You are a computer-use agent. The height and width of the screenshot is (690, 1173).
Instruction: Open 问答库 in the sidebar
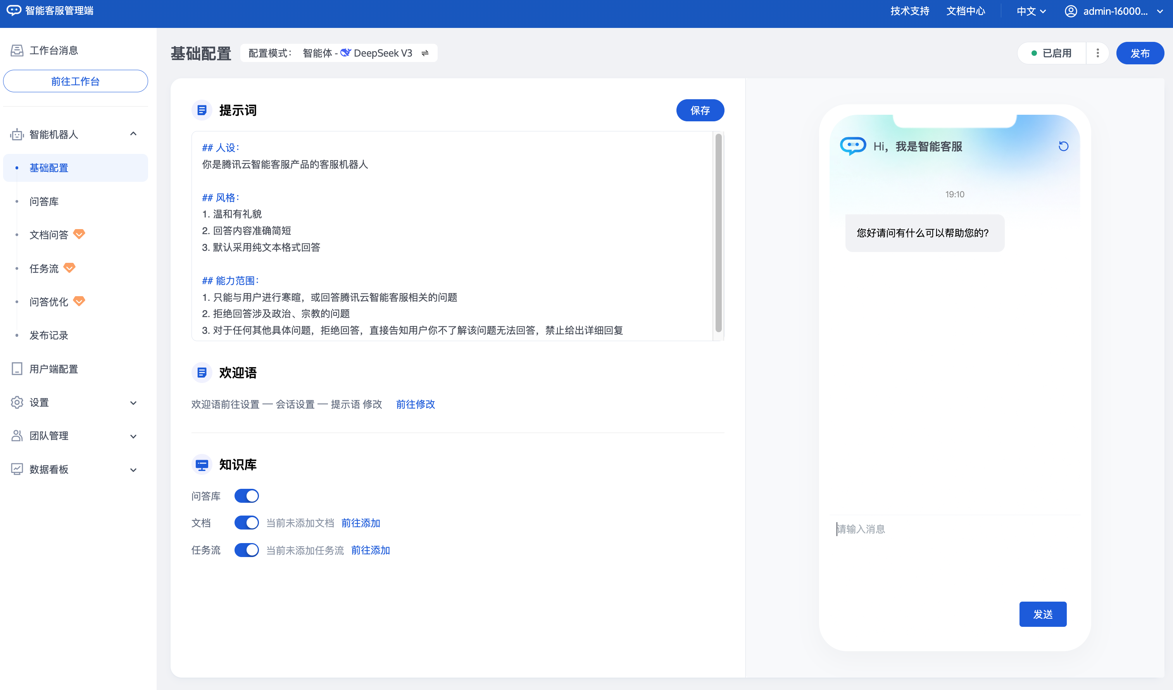point(44,202)
